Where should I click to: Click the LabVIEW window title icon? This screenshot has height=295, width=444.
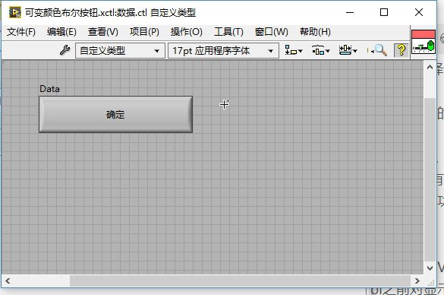(15, 12)
